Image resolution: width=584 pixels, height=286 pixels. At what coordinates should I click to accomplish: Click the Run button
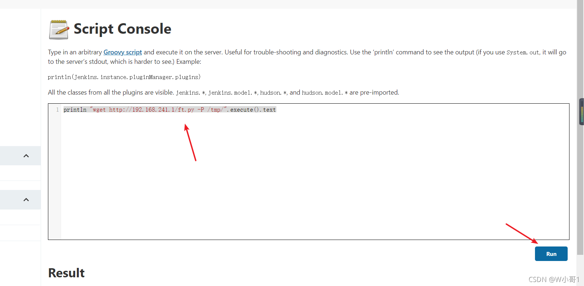coord(551,254)
